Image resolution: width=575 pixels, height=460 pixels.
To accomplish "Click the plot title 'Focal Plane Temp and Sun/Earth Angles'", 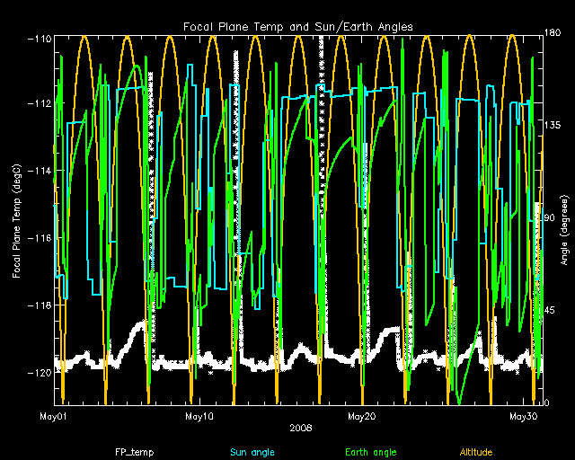I will click(x=299, y=27).
